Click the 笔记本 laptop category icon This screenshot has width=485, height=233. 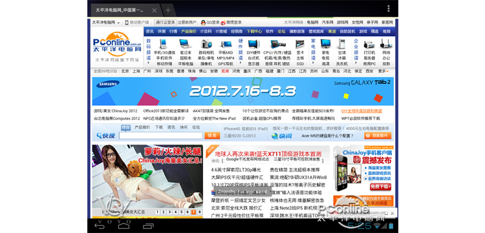click(186, 44)
